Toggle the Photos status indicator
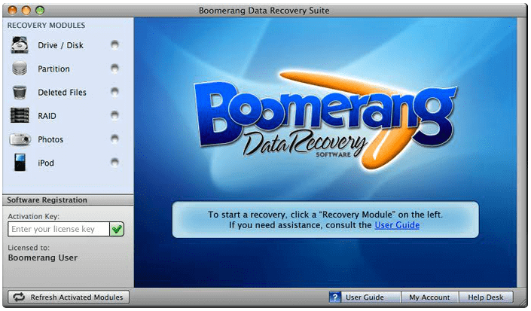 pos(114,139)
